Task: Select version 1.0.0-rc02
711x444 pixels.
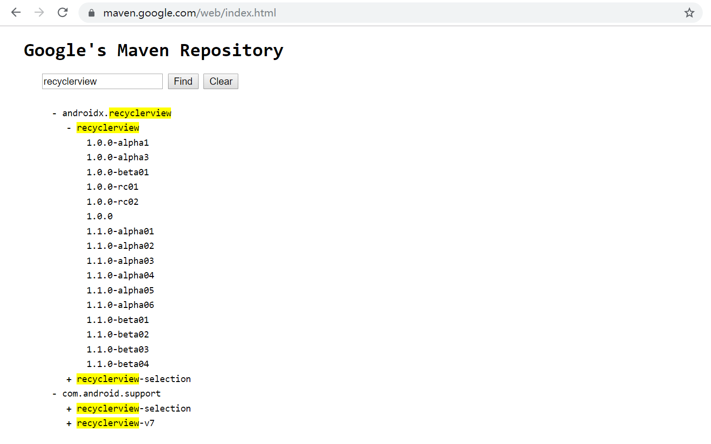Action: pyautogui.click(x=112, y=202)
